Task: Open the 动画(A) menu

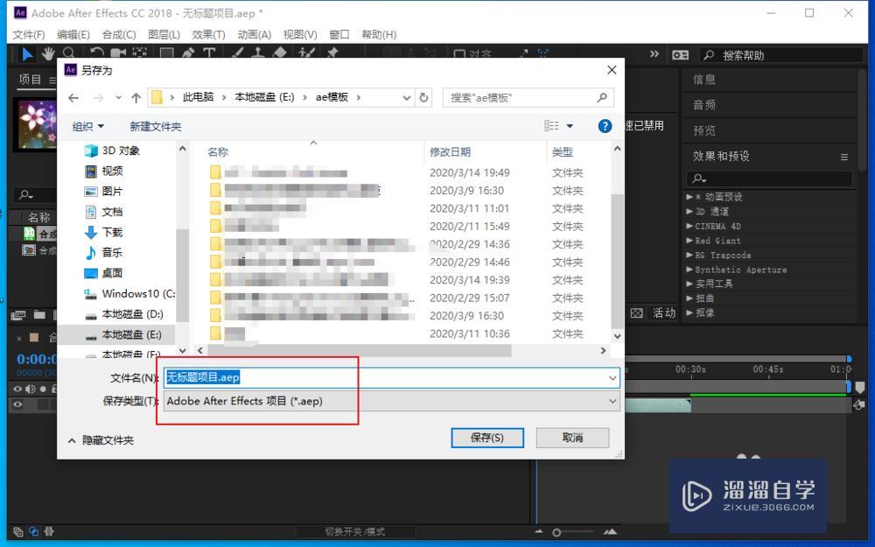Action: (x=254, y=35)
